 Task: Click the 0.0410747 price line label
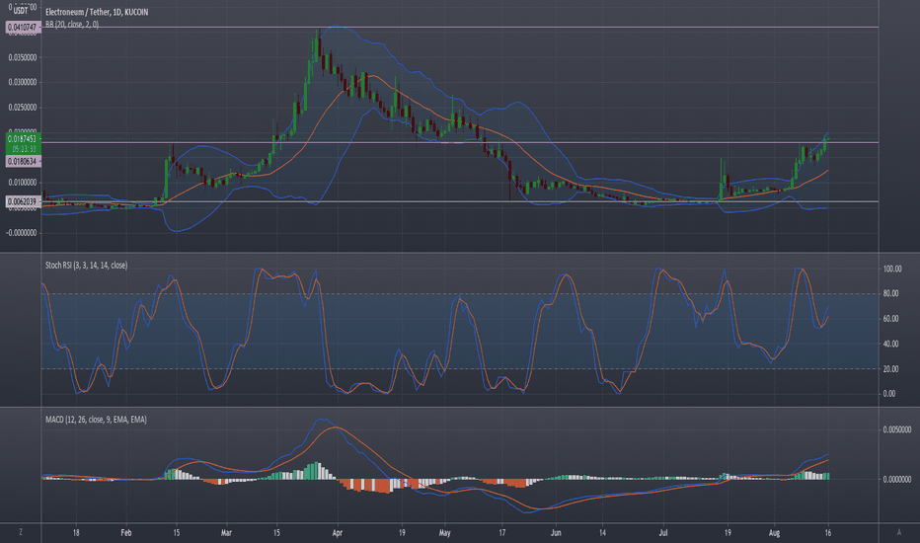pyautogui.click(x=23, y=27)
